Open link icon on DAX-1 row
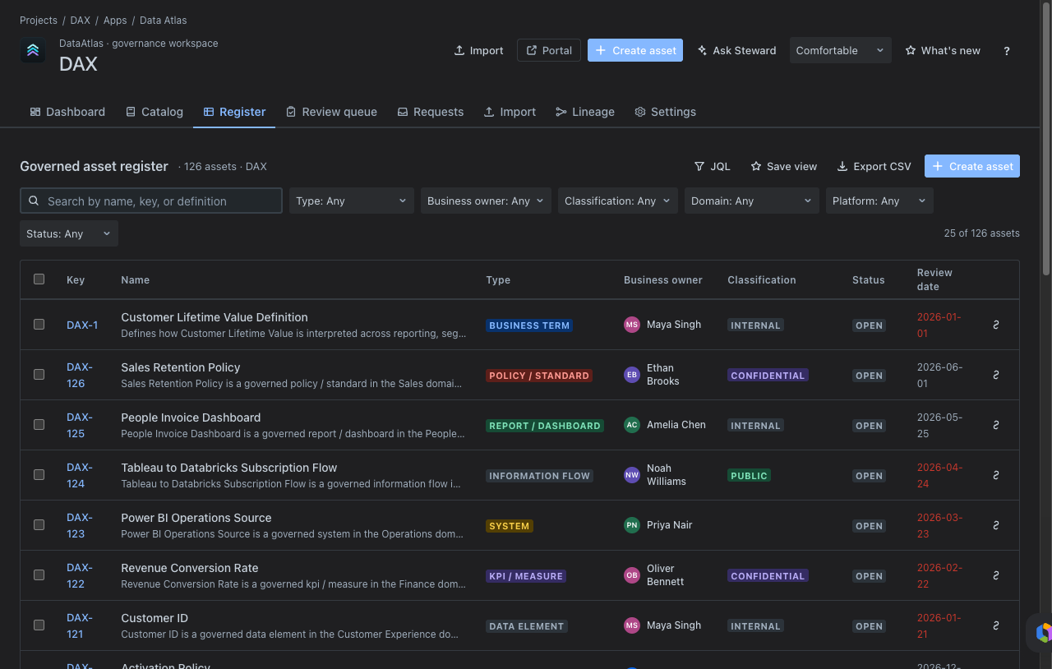Screen dimensions: 1052x669 click(x=996, y=325)
